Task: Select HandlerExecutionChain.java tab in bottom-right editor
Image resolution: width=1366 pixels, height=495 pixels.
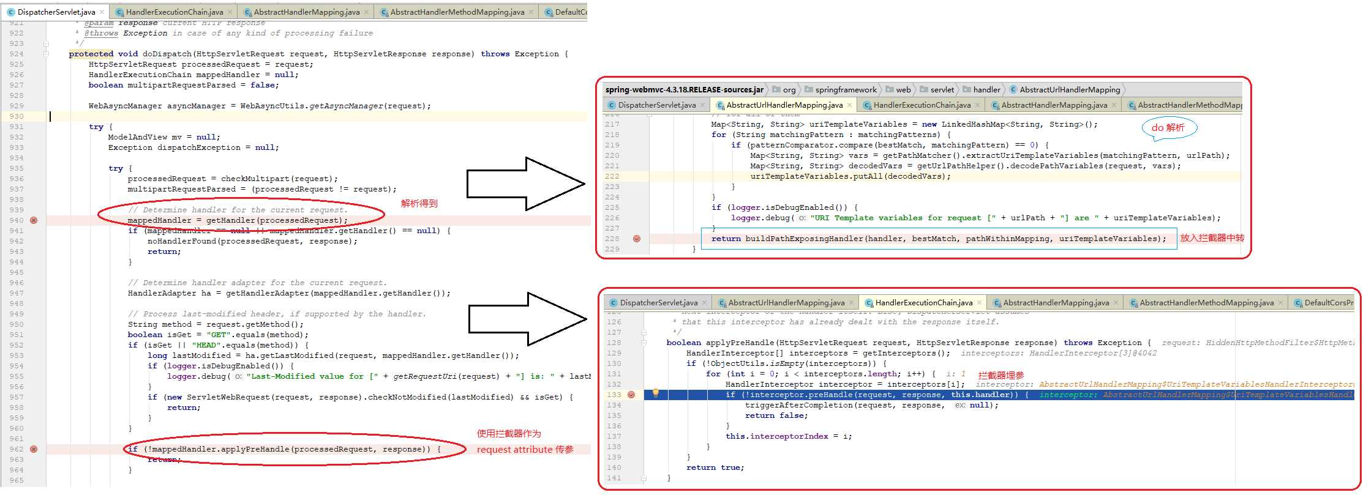Action: 924,303
